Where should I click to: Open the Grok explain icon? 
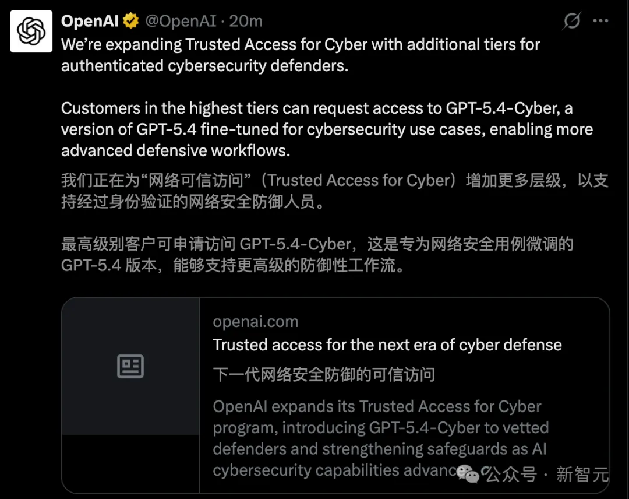click(x=572, y=22)
